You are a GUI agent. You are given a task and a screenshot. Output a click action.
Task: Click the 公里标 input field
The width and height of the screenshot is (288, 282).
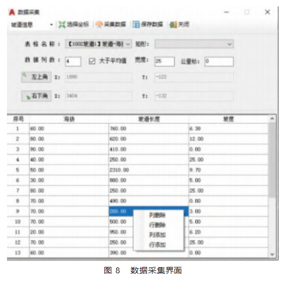coord(219,62)
